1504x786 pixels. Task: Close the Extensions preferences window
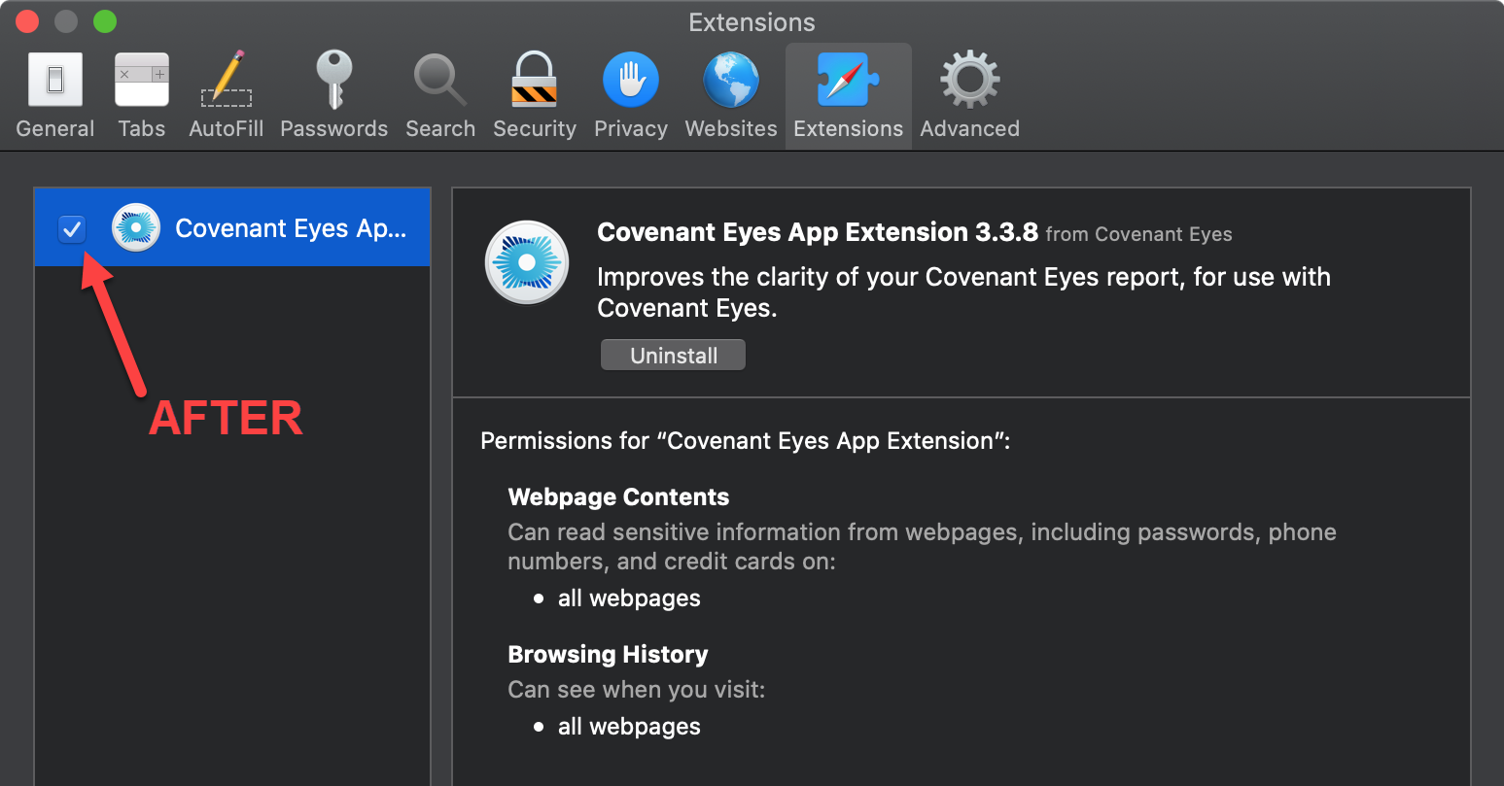27,21
